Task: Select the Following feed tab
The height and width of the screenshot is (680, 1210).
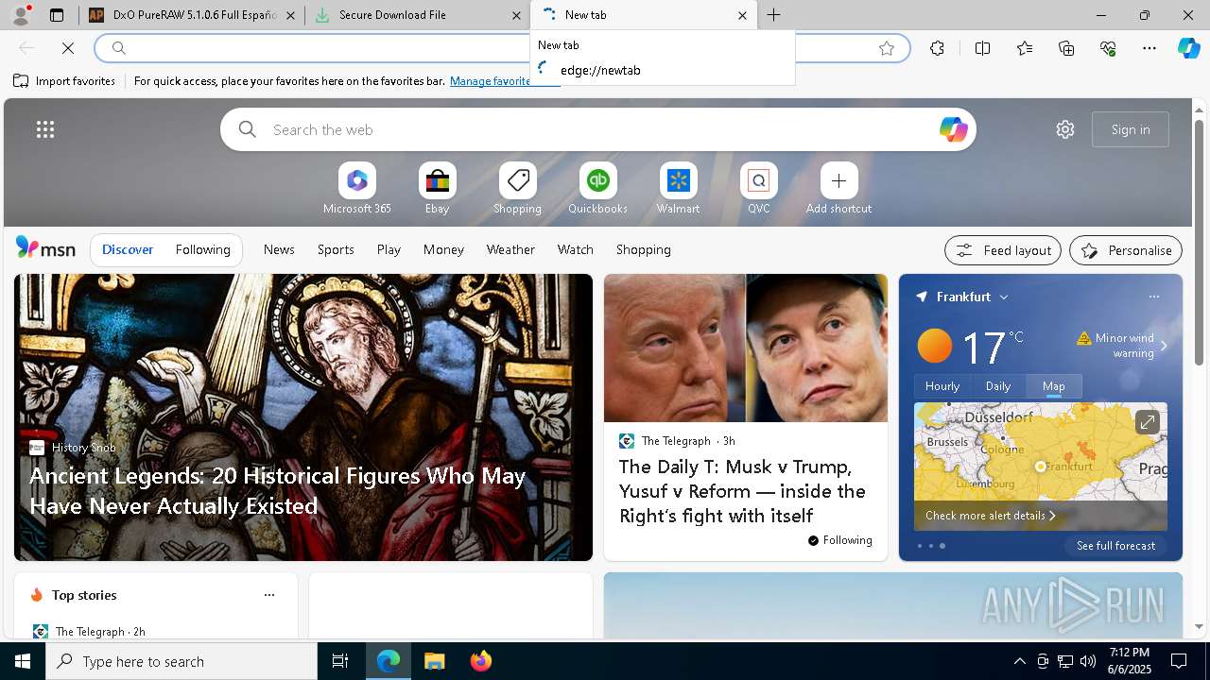Action: pyautogui.click(x=202, y=249)
